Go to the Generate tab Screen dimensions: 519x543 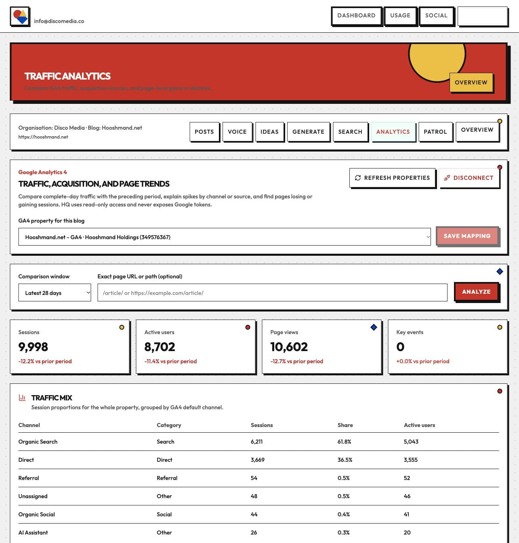tap(308, 132)
